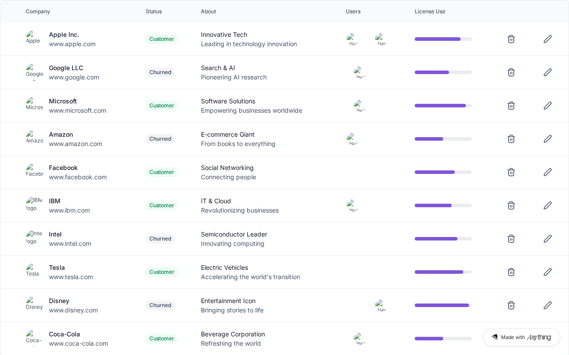
Task: Delete the Apple Inc. row
Action: [x=511, y=39]
